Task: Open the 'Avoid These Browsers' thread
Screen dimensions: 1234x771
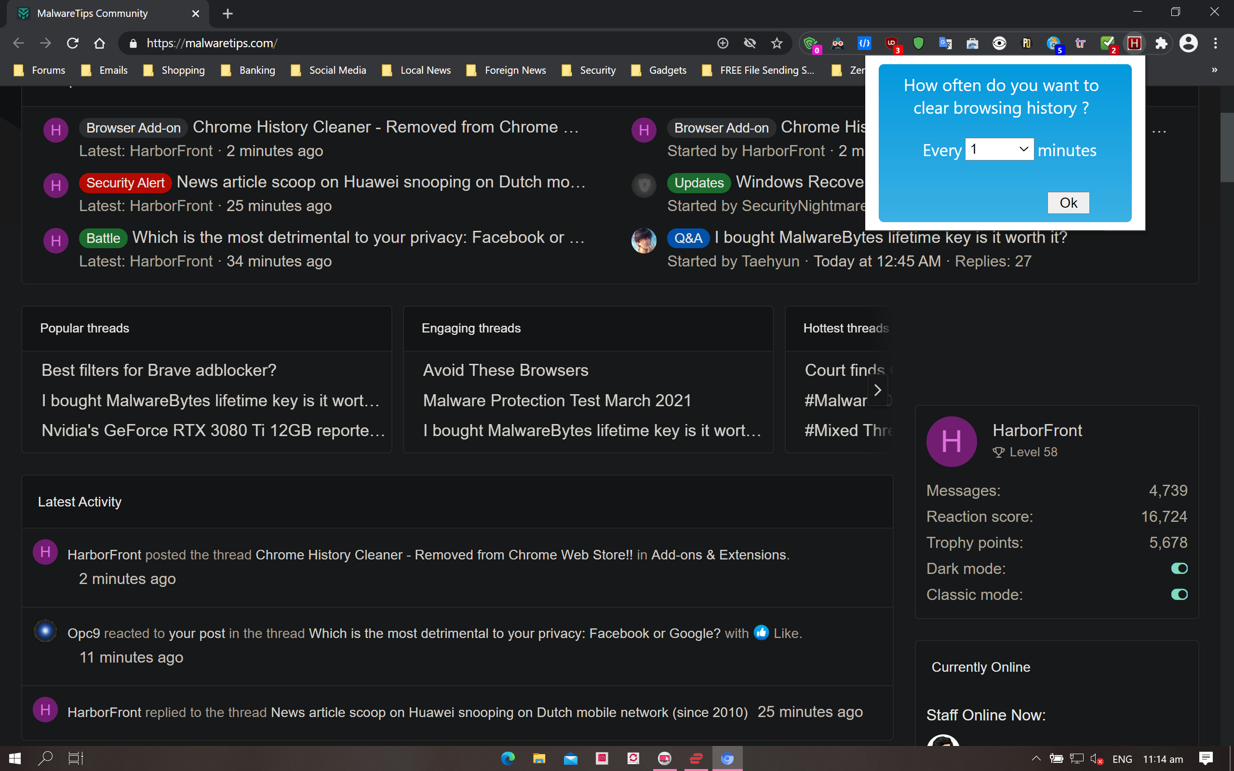Action: [x=505, y=370]
